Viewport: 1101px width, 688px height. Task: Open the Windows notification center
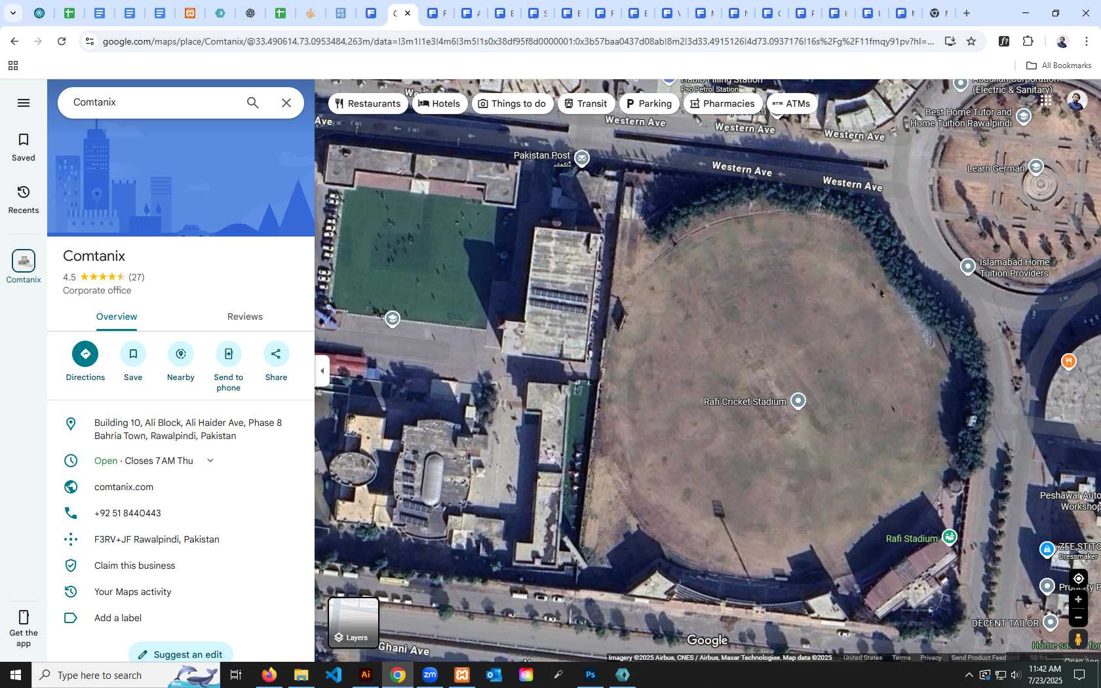coord(1079,675)
